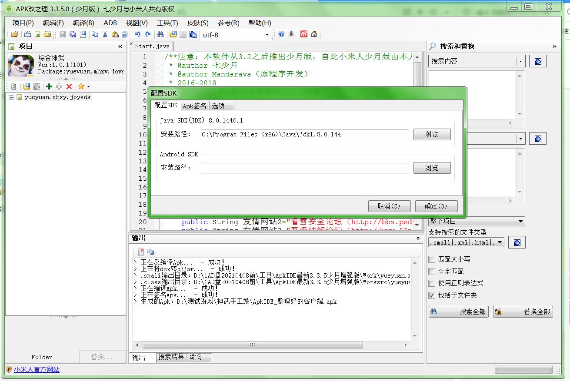
Task: Click 浏览 button for Android SDK path
Action: point(432,168)
